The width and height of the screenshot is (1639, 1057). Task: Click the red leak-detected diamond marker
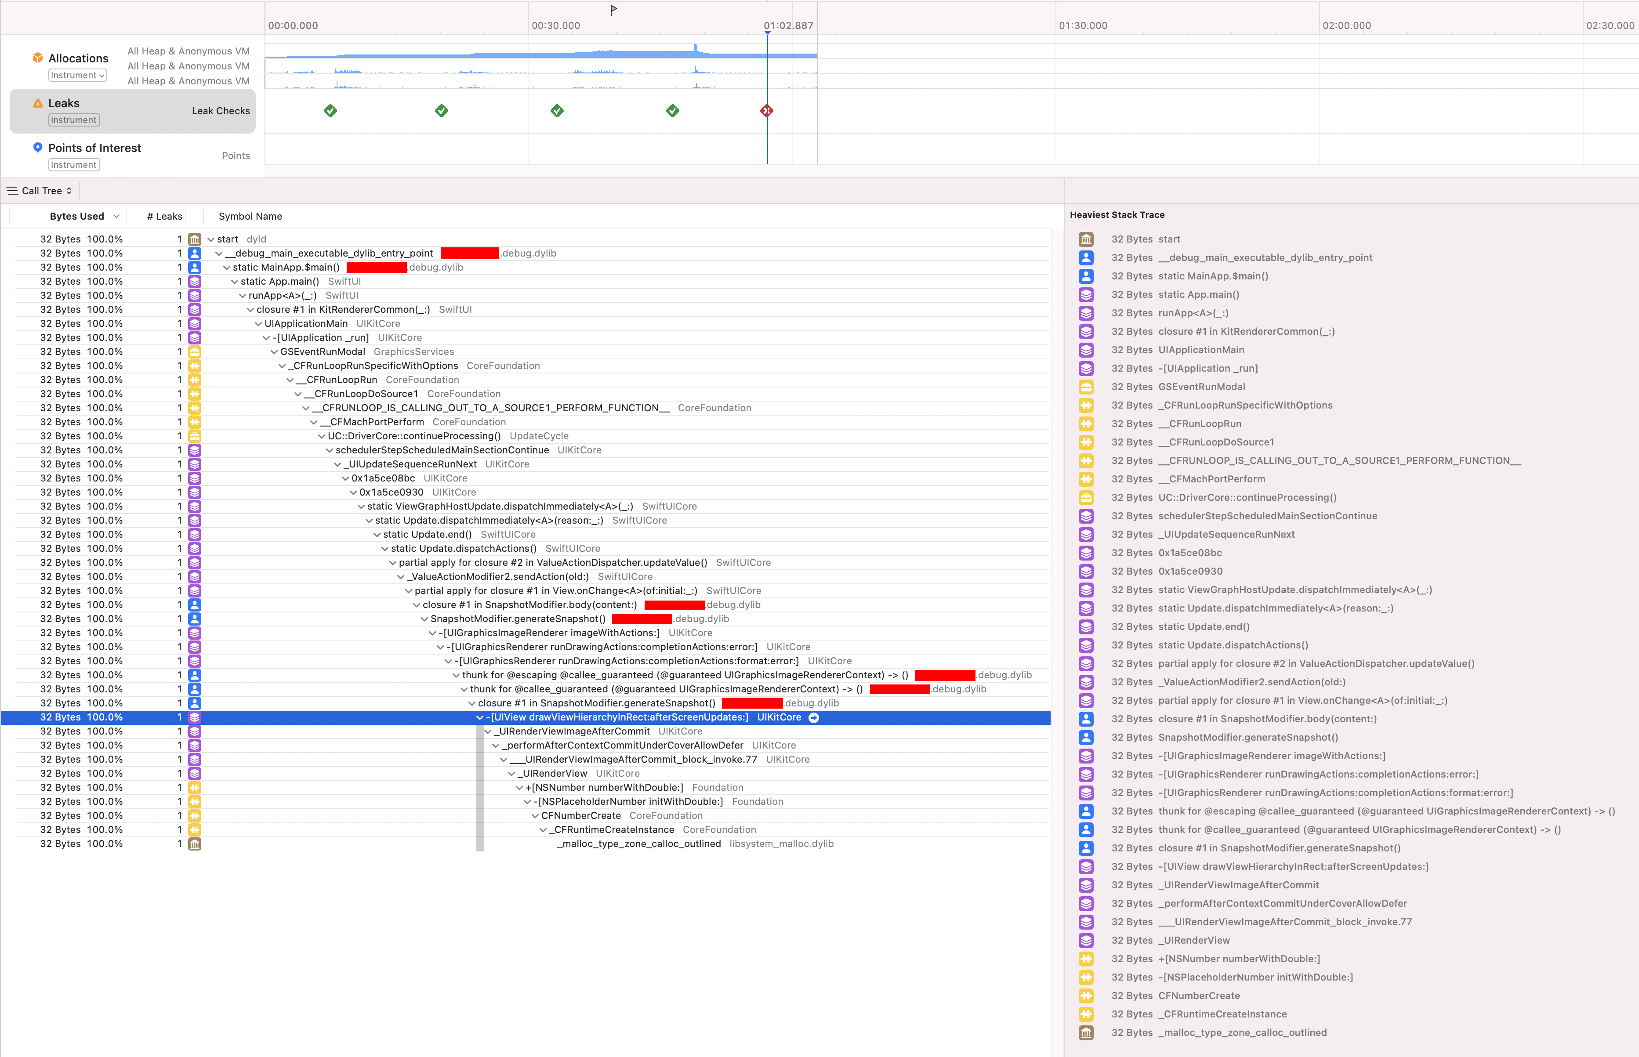point(767,111)
